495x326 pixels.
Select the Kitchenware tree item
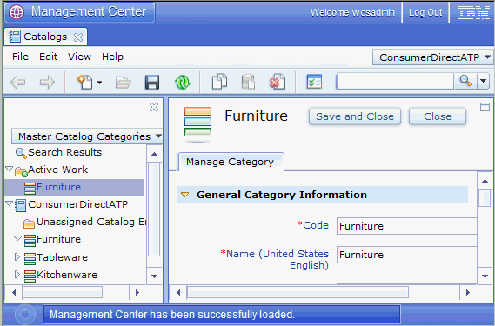click(x=67, y=275)
